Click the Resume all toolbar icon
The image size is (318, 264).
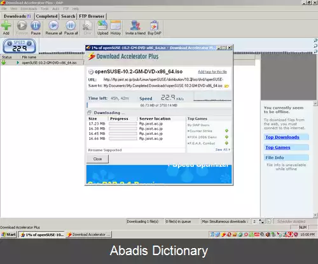53,25
